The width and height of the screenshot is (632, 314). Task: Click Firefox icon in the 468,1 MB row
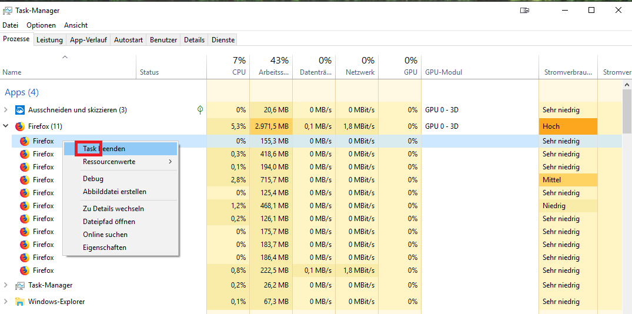point(25,206)
